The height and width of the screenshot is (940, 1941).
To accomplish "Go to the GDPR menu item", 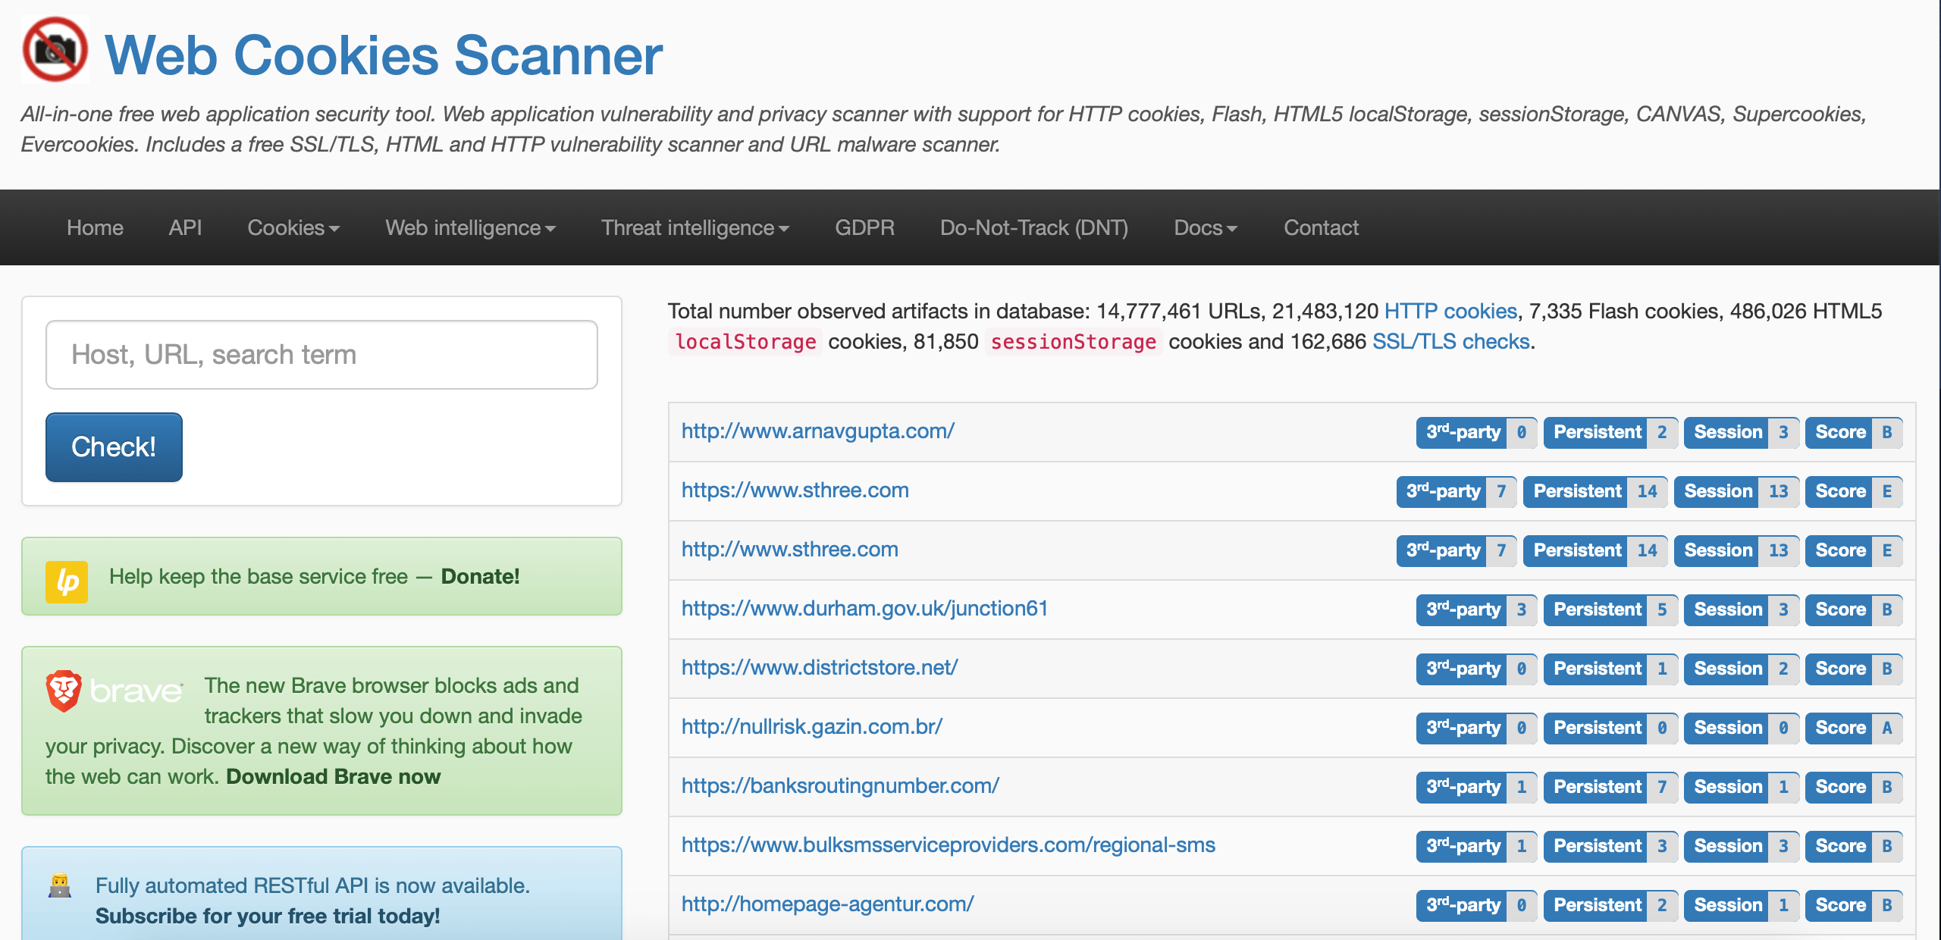I will click(864, 227).
